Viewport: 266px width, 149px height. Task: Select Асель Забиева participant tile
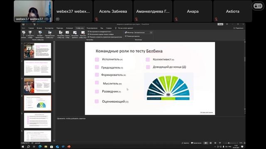pyautogui.click(x=113, y=11)
